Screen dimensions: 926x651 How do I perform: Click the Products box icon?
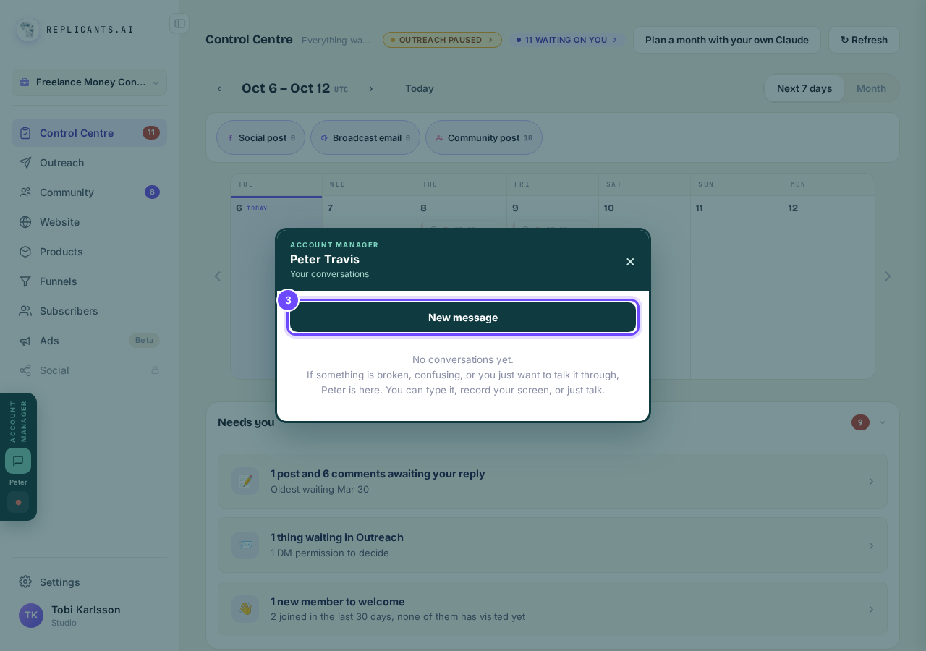tap(25, 252)
